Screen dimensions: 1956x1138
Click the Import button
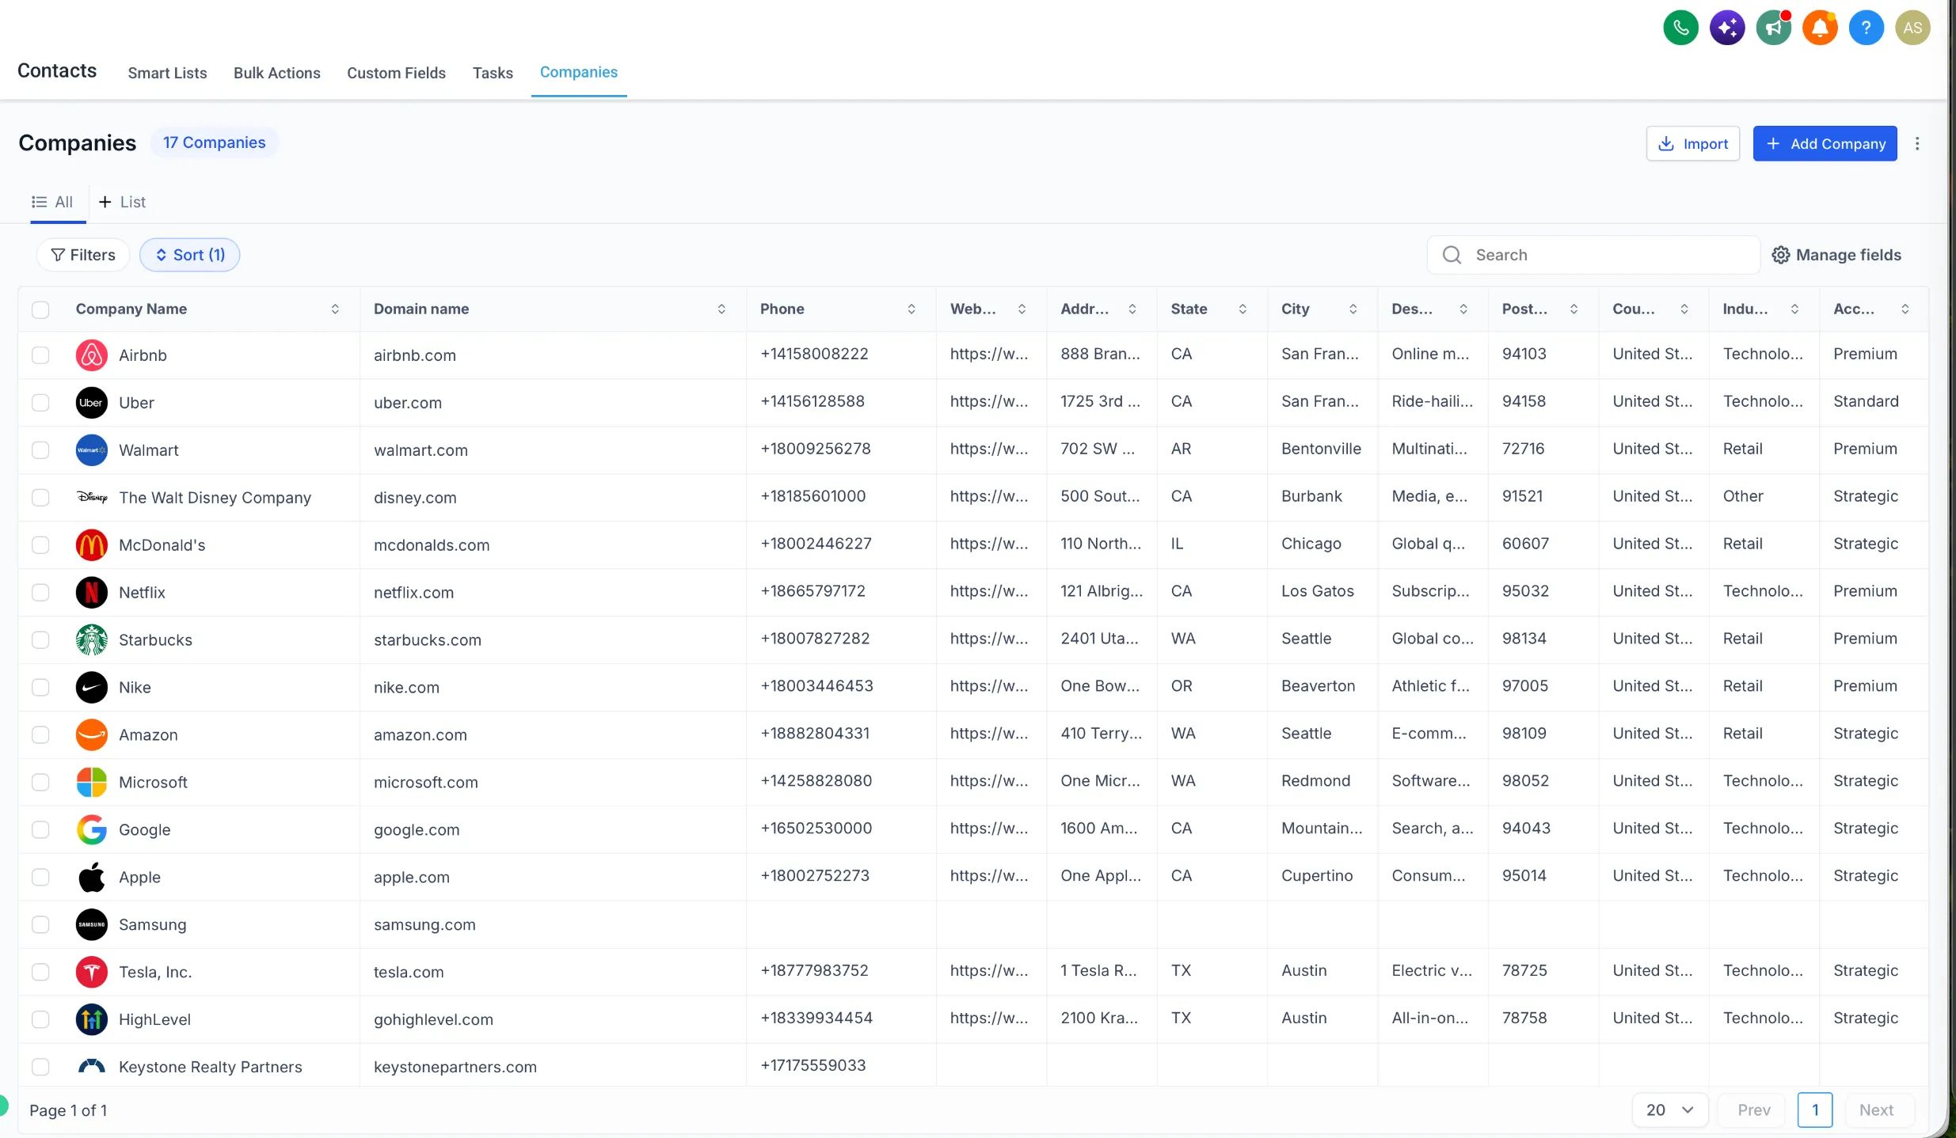1693,143
